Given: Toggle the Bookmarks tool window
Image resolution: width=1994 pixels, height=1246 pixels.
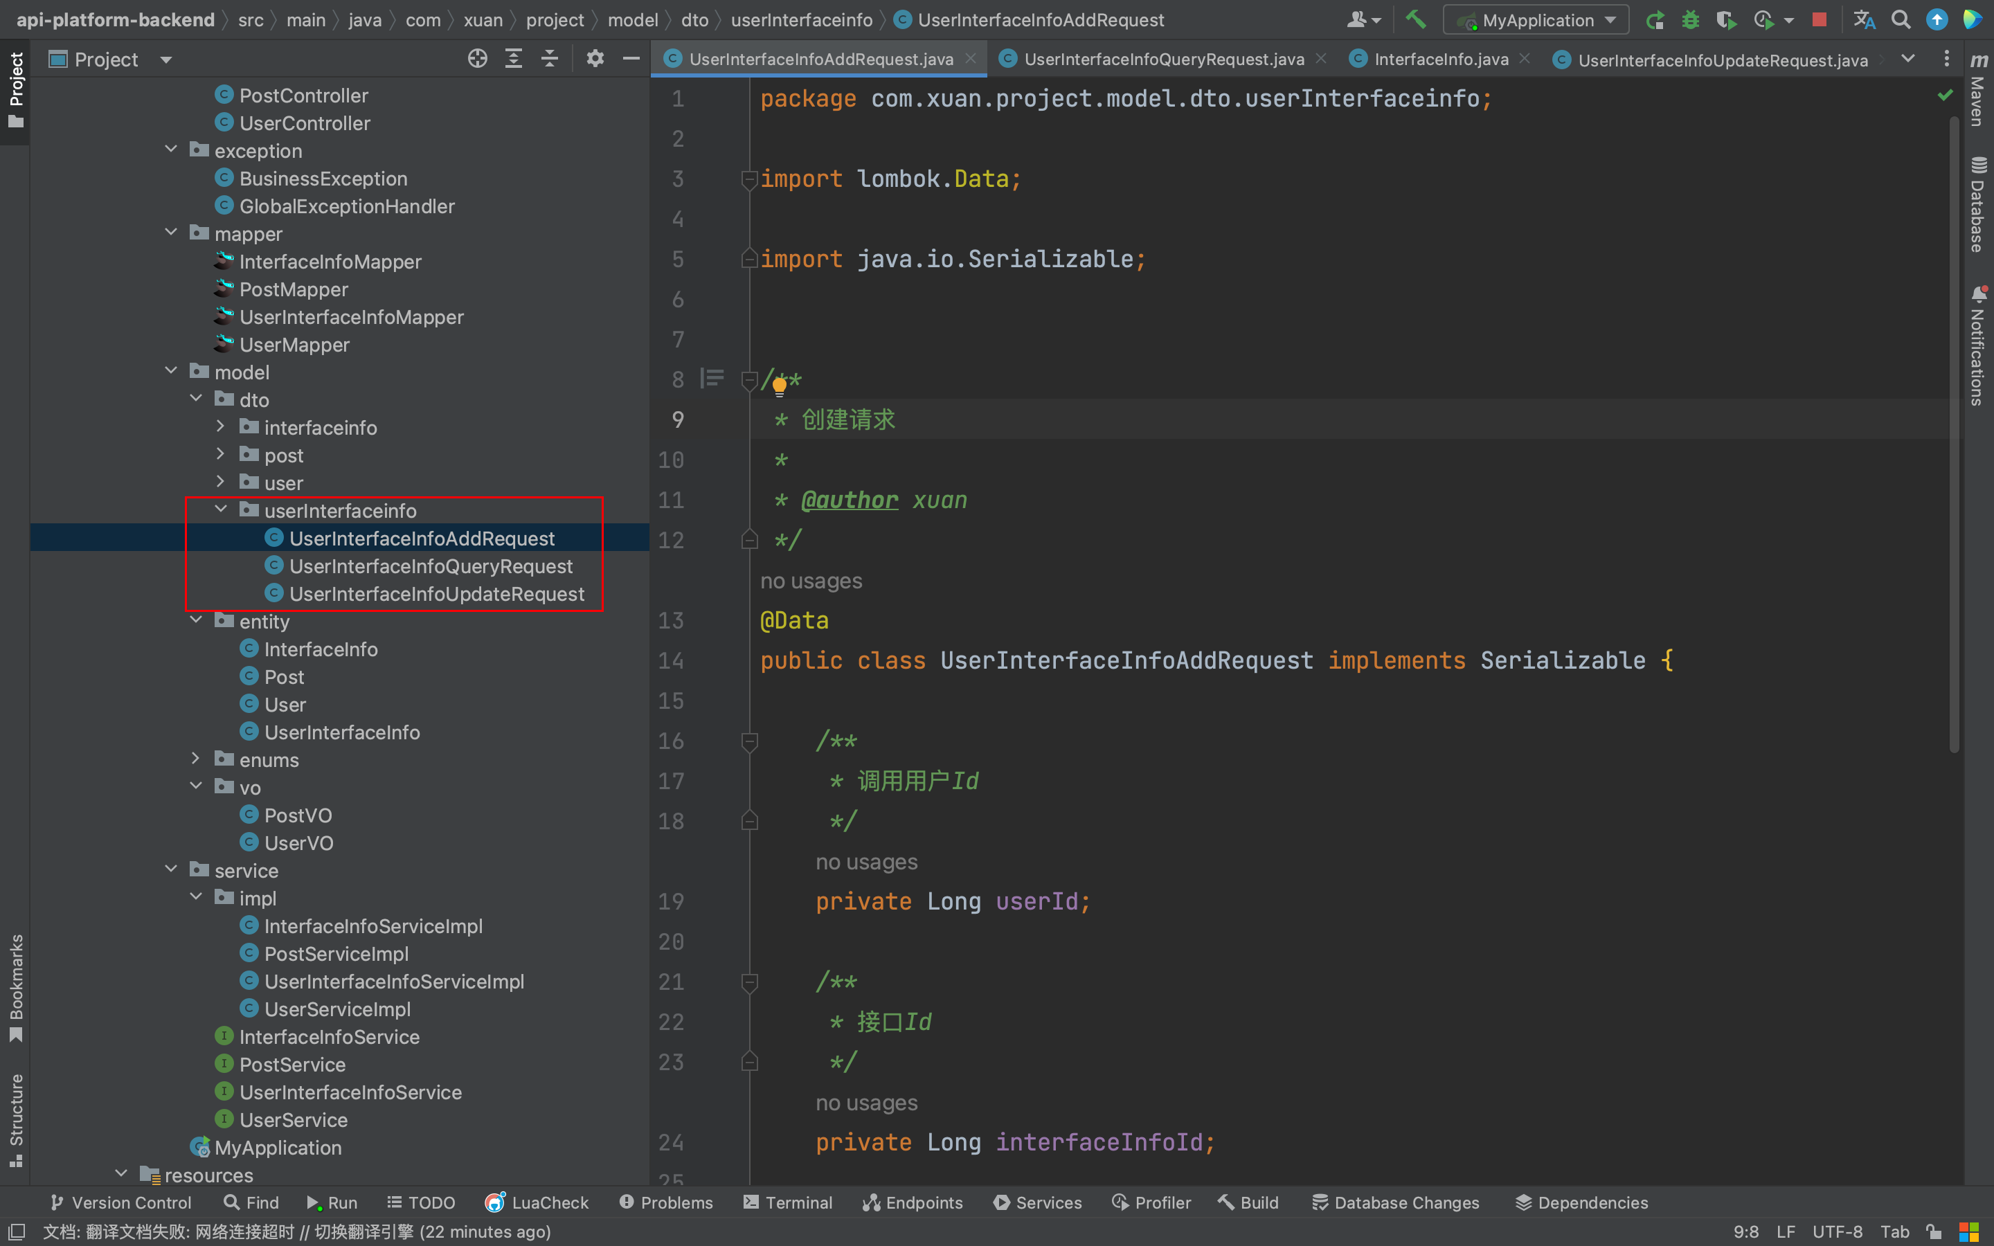Looking at the screenshot, I should [16, 987].
